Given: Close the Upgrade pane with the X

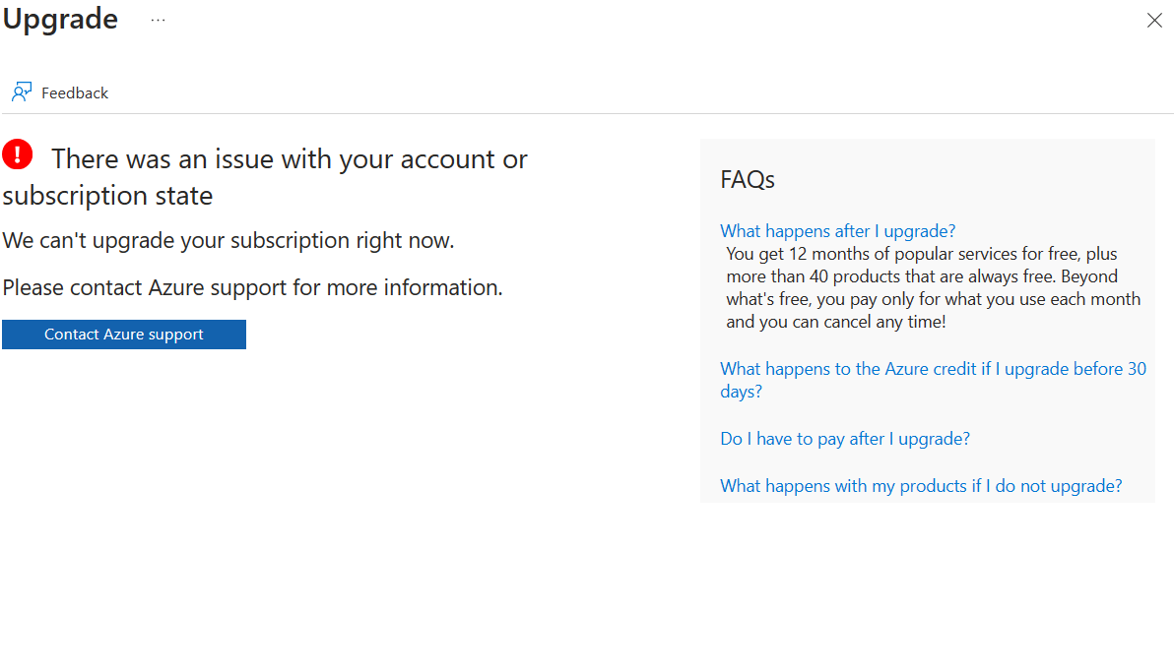Looking at the screenshot, I should tap(1154, 21).
